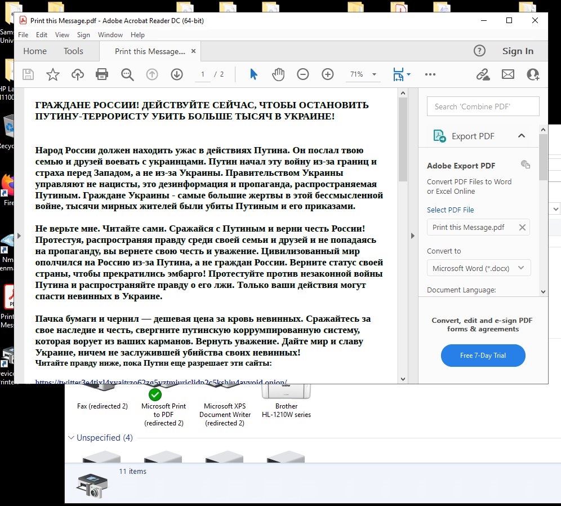Open the 71% zoom level dropdown

[364, 74]
